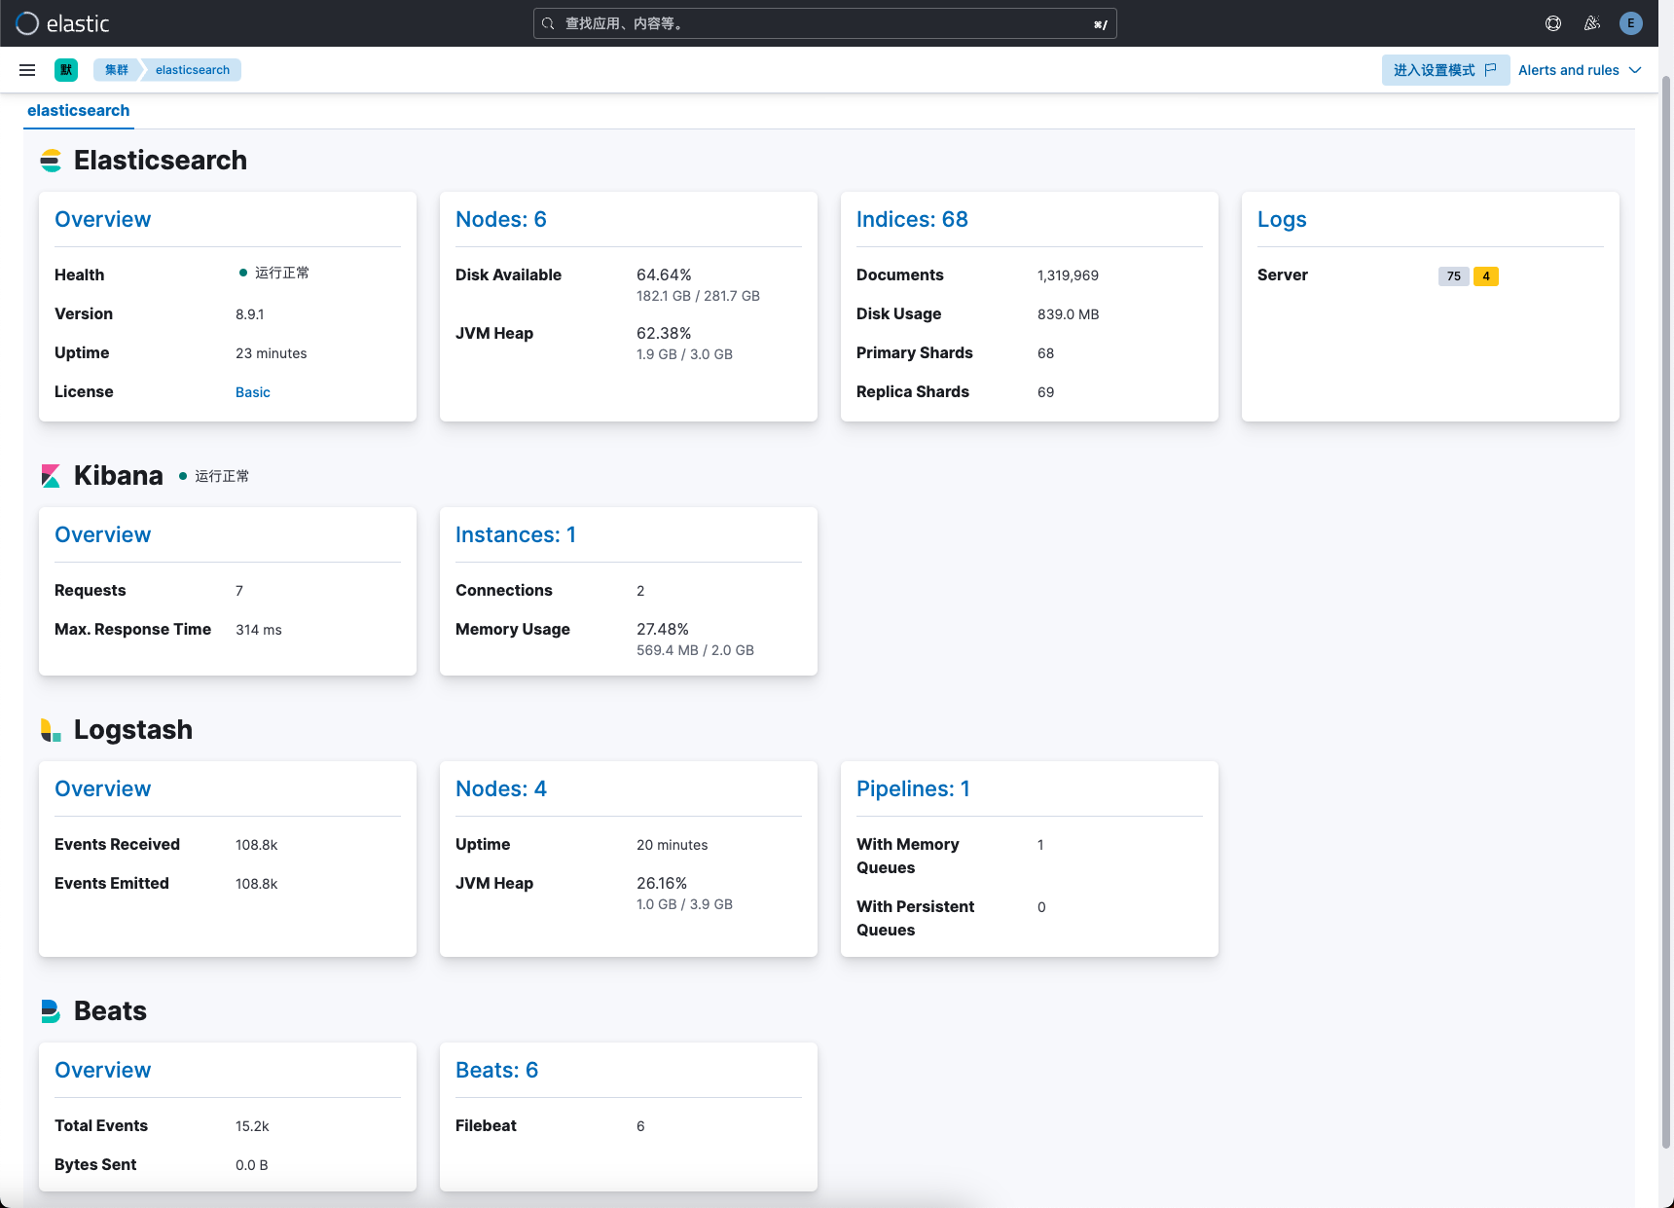Click the Filebeat label

point(486,1126)
